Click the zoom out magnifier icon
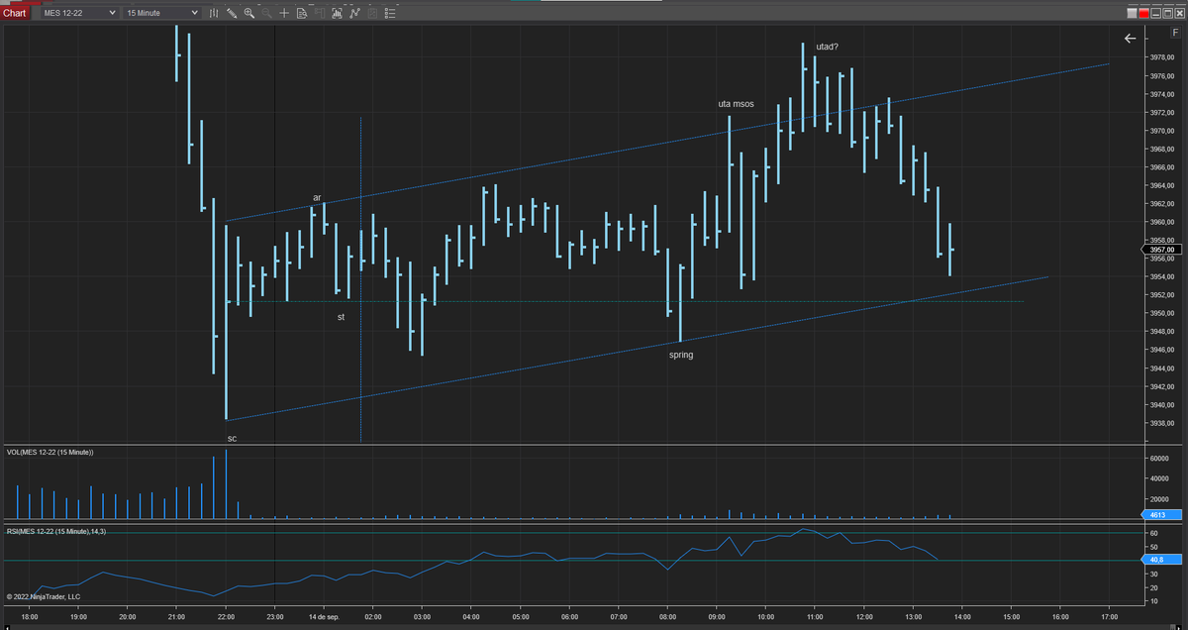Image resolution: width=1188 pixels, height=630 pixels. pyautogui.click(x=266, y=13)
